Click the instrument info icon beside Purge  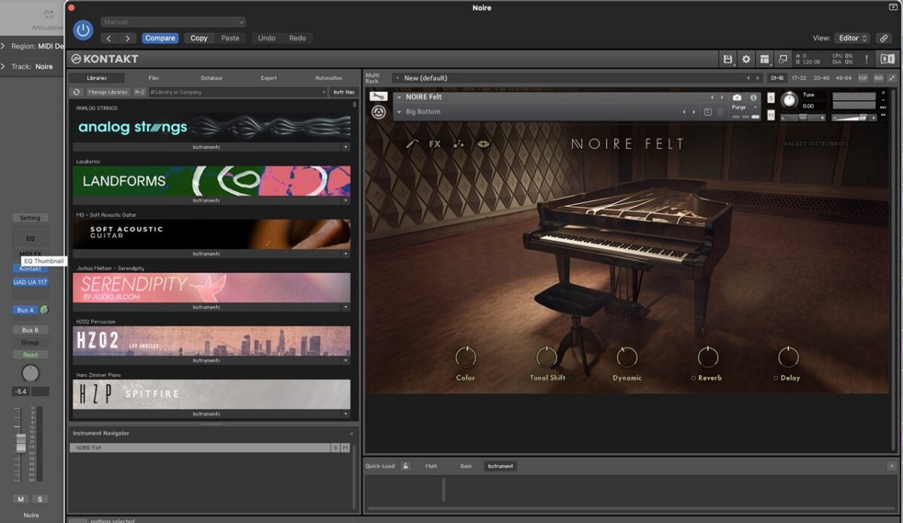753,98
